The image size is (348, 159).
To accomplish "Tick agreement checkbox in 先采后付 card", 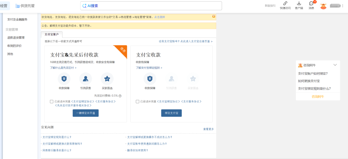I will 52,102.
